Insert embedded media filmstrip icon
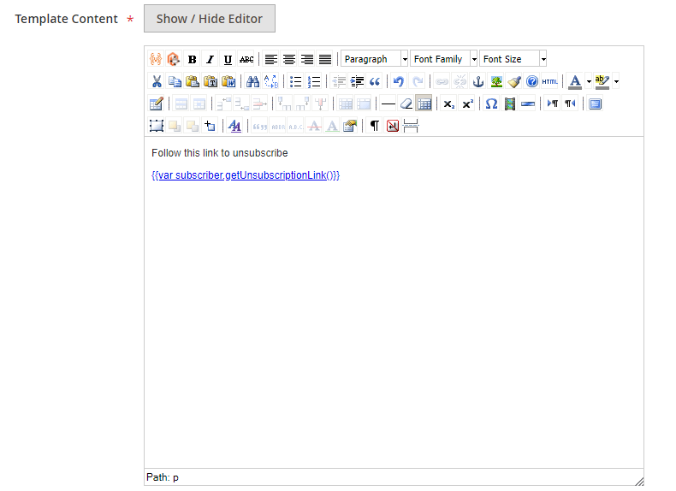 click(x=510, y=104)
